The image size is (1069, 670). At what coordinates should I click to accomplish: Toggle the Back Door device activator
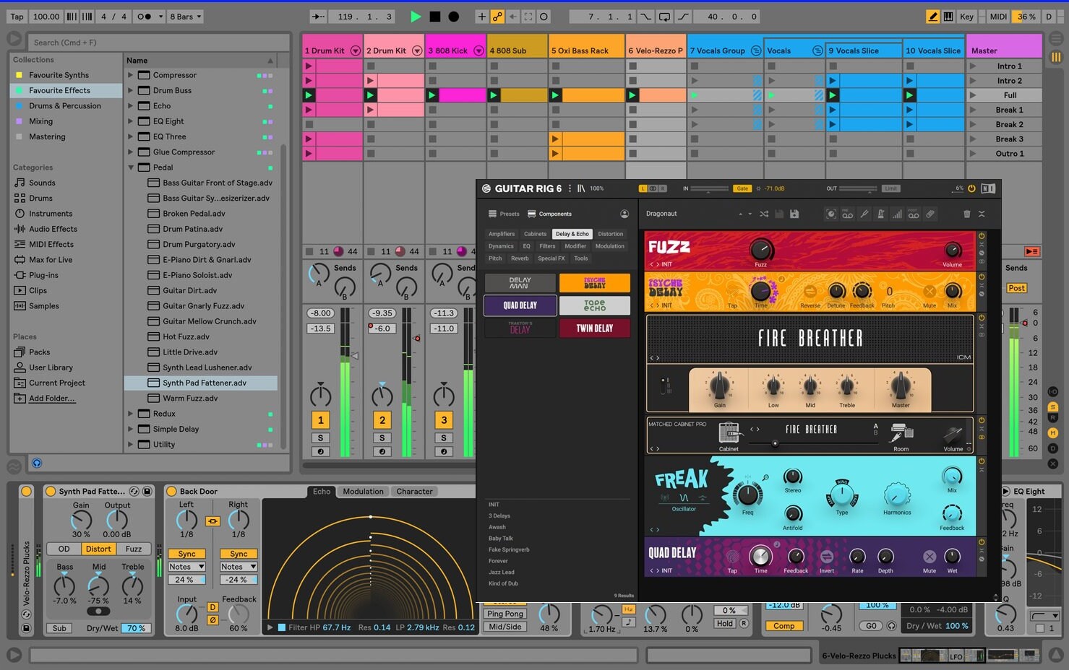(172, 491)
